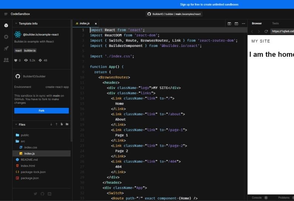This screenshot has width=294, height=201.
Task: Click the upload arrow icon in Files header
Action: click(56, 125)
